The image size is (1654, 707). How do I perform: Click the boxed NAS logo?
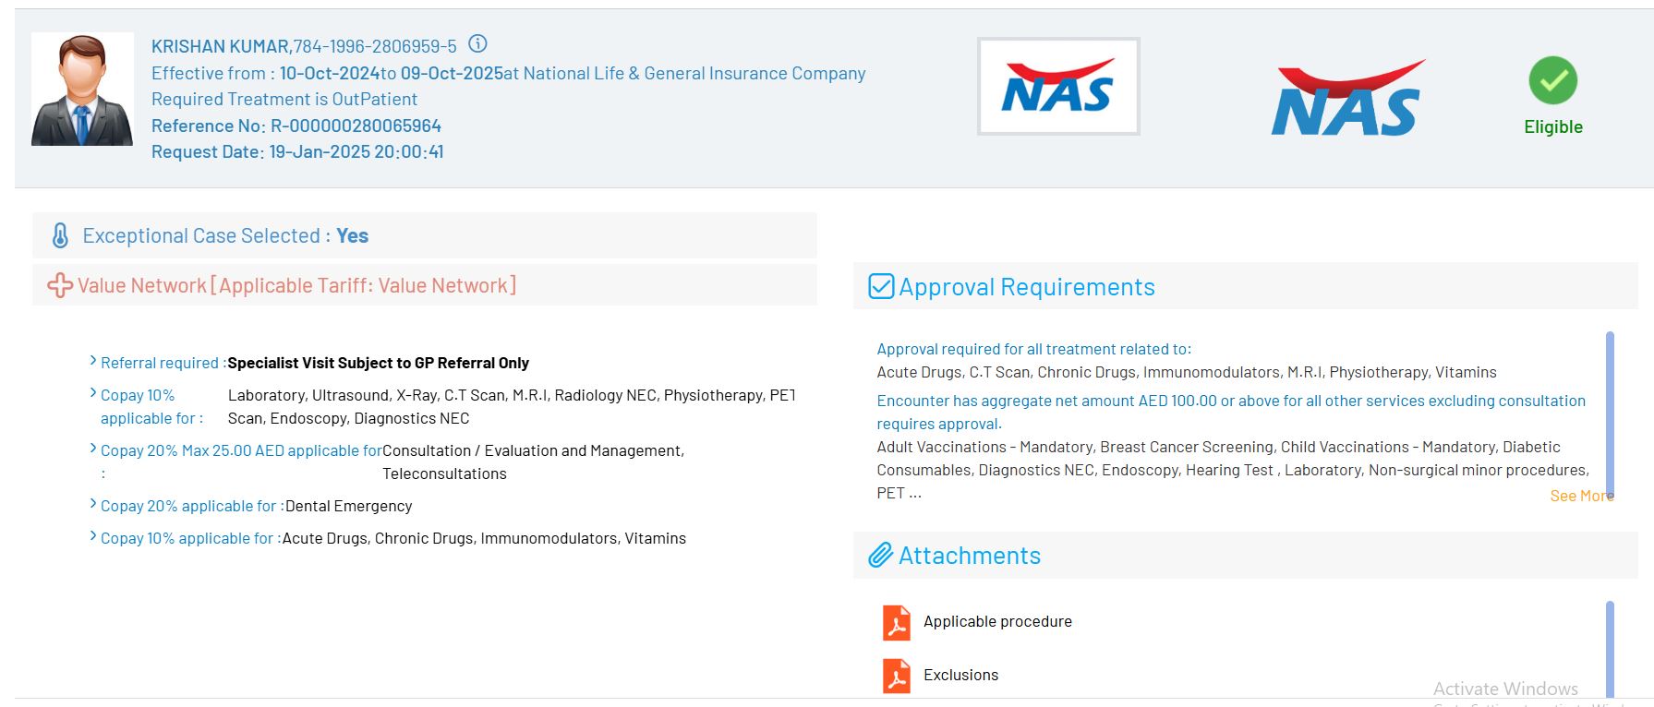pos(1058,87)
